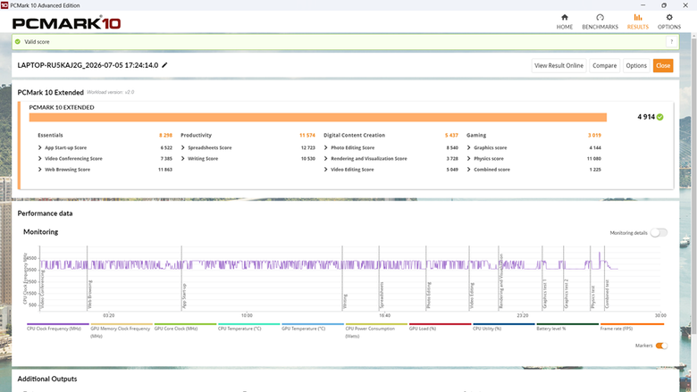The width and height of the screenshot is (697, 392).
Task: Expand the Photo Editing Score row
Action: tap(348, 148)
